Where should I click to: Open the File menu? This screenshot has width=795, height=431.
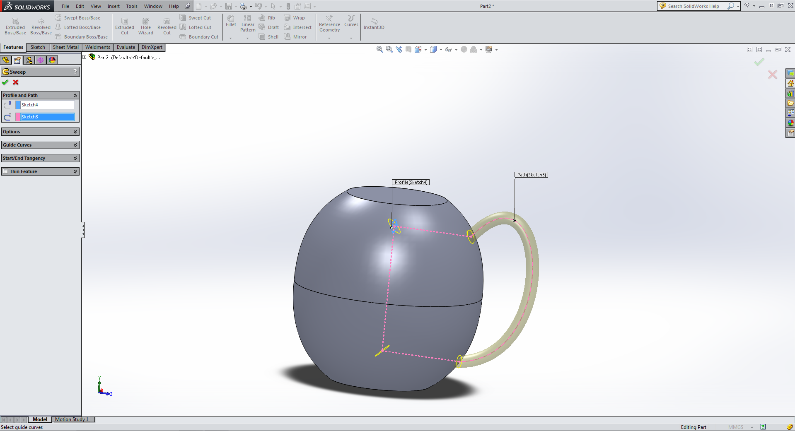65,6
